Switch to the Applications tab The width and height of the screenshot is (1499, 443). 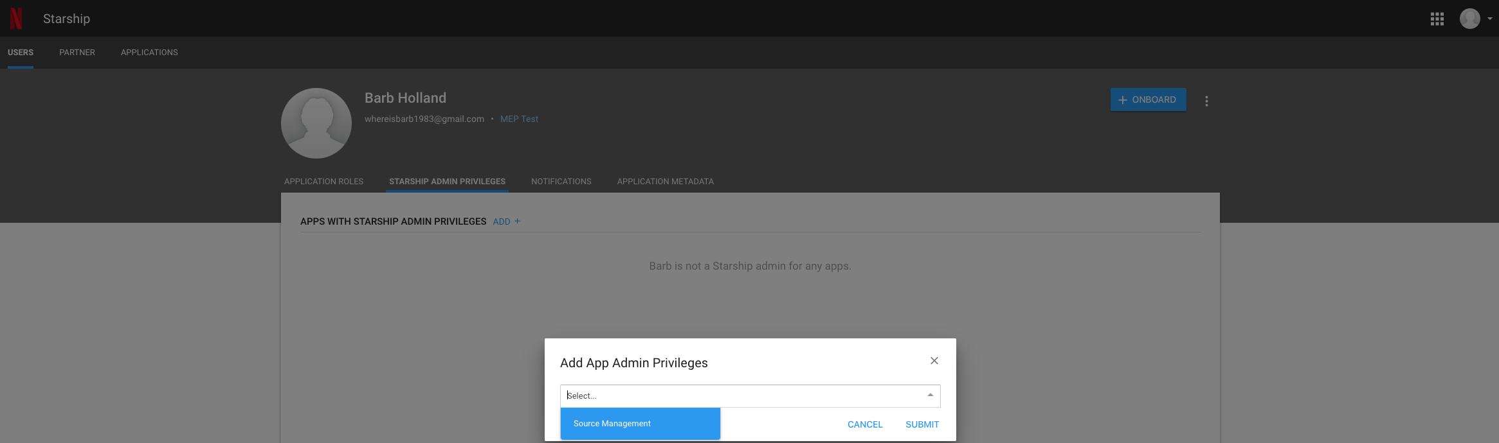[149, 53]
